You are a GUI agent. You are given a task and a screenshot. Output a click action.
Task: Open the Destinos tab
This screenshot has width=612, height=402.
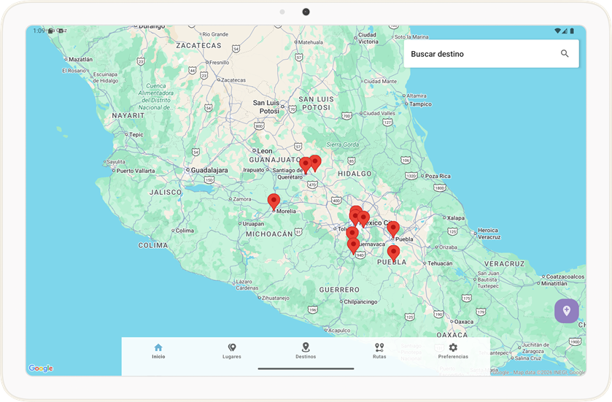306,350
